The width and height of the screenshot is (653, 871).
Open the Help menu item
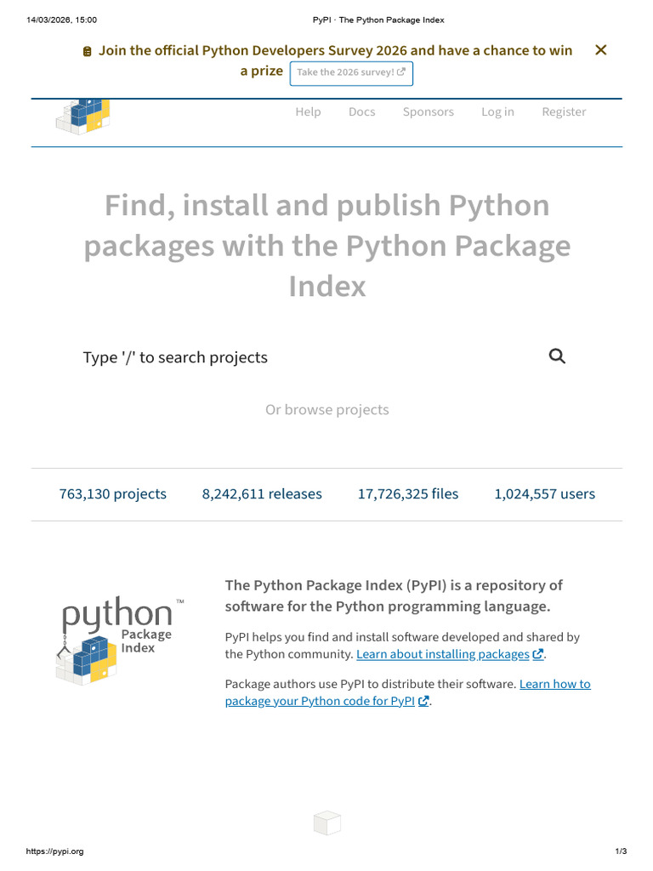point(308,111)
